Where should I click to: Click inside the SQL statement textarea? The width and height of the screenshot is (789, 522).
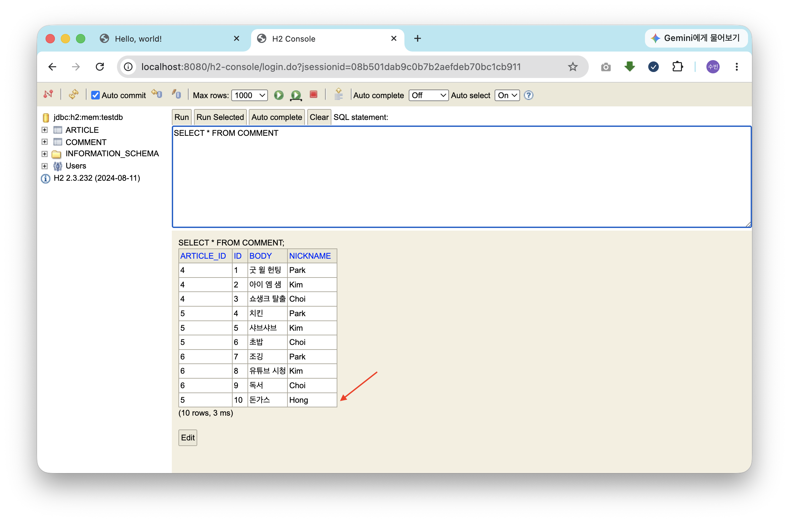(462, 177)
